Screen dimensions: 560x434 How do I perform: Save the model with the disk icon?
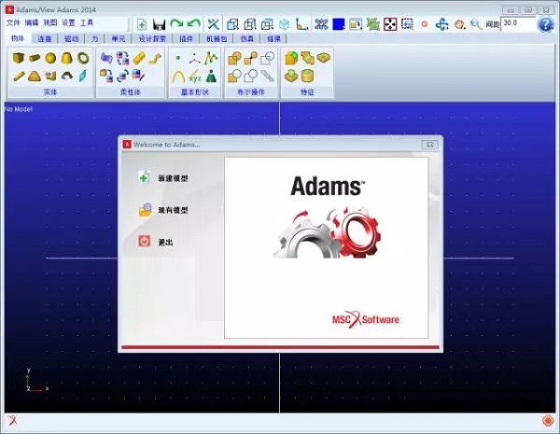tap(159, 24)
